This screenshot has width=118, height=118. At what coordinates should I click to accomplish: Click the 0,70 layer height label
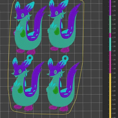pyautogui.click(x=114, y=100)
